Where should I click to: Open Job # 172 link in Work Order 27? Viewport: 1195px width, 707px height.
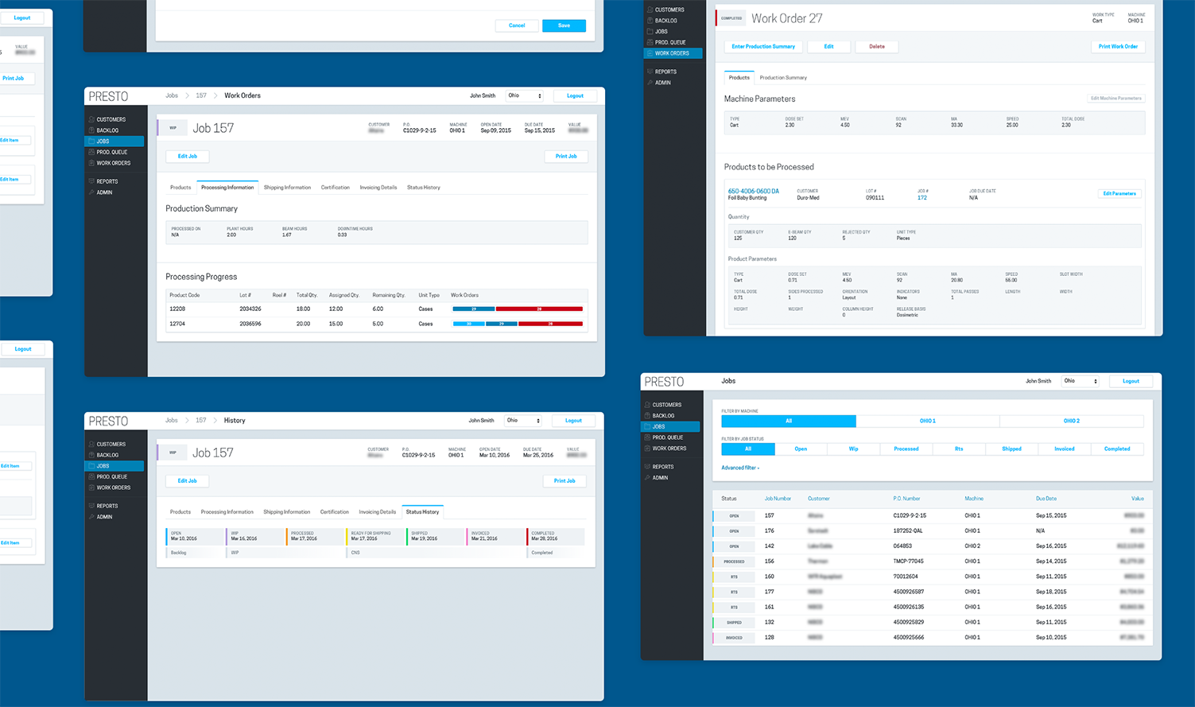click(922, 198)
